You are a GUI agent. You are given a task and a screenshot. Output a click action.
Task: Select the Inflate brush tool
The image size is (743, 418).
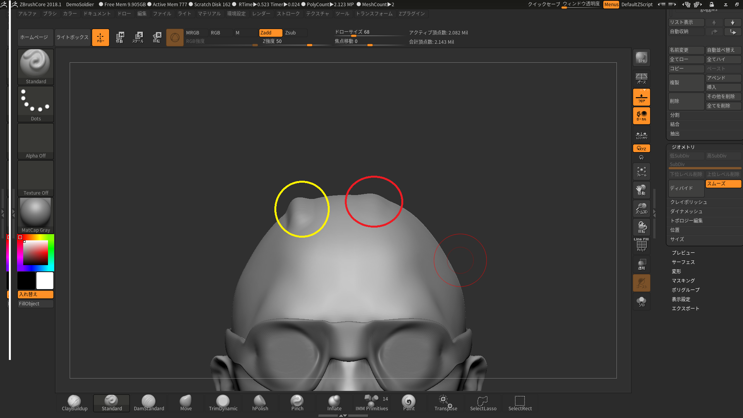tap(334, 402)
